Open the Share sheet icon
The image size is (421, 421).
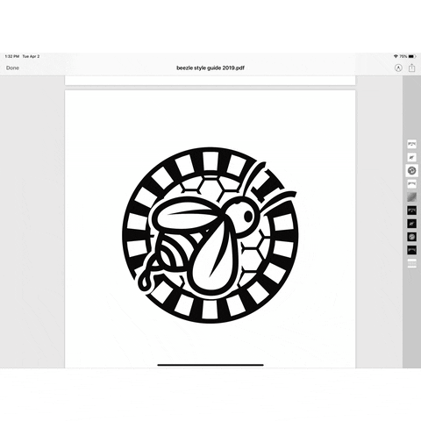[411, 68]
